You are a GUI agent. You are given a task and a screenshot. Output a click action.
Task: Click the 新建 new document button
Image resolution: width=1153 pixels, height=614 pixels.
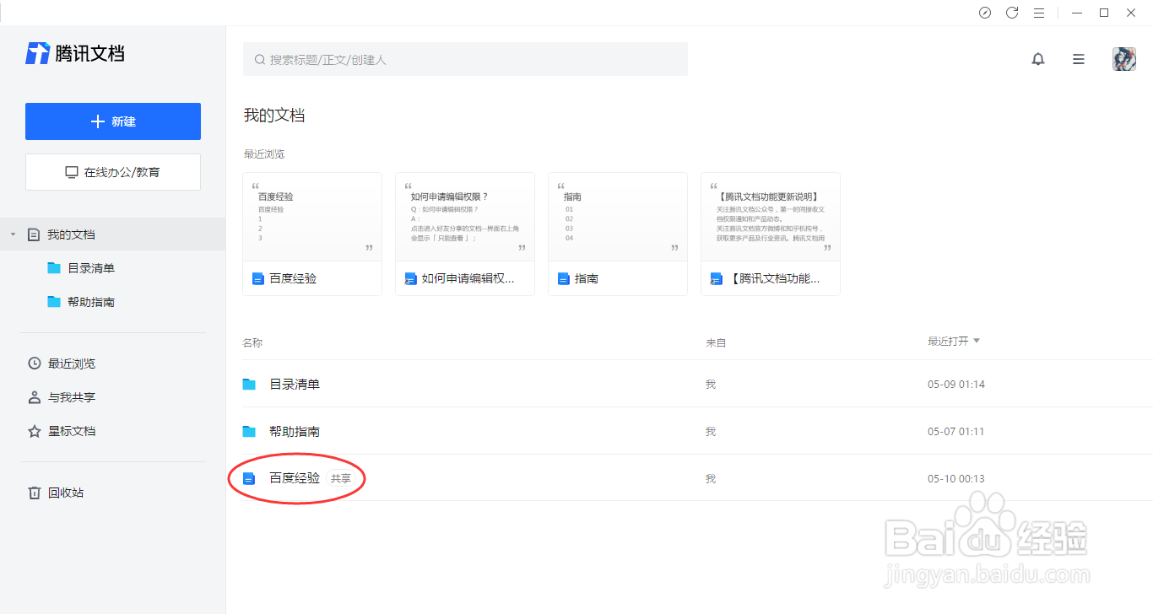click(x=112, y=121)
